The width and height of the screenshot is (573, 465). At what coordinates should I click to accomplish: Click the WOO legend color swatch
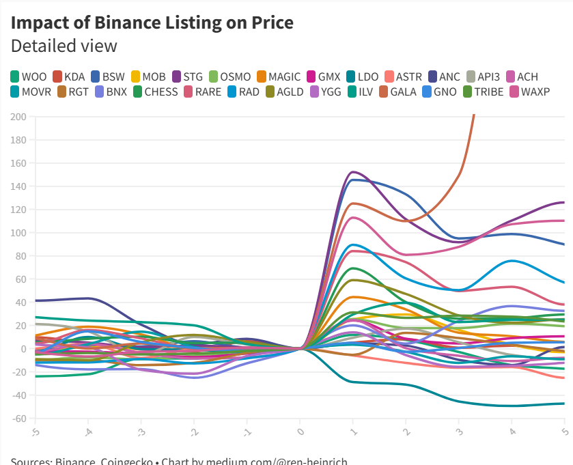16,76
